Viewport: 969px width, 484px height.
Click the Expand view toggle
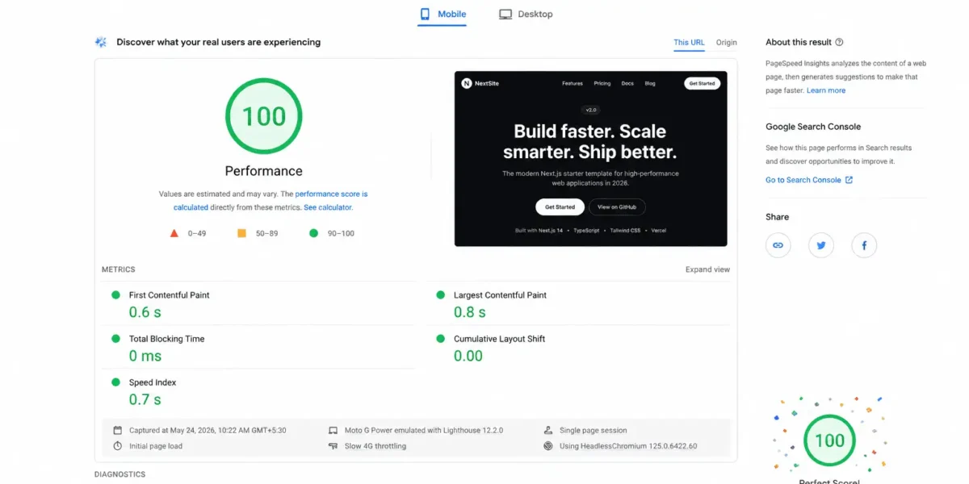[x=707, y=269]
